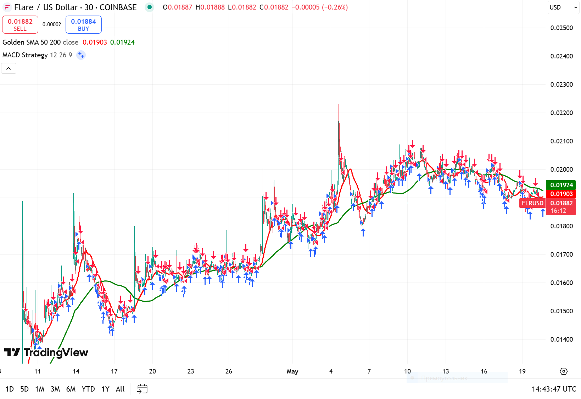581x399 pixels.
Task: Click the BUY button at 0.01884
Action: (83, 24)
